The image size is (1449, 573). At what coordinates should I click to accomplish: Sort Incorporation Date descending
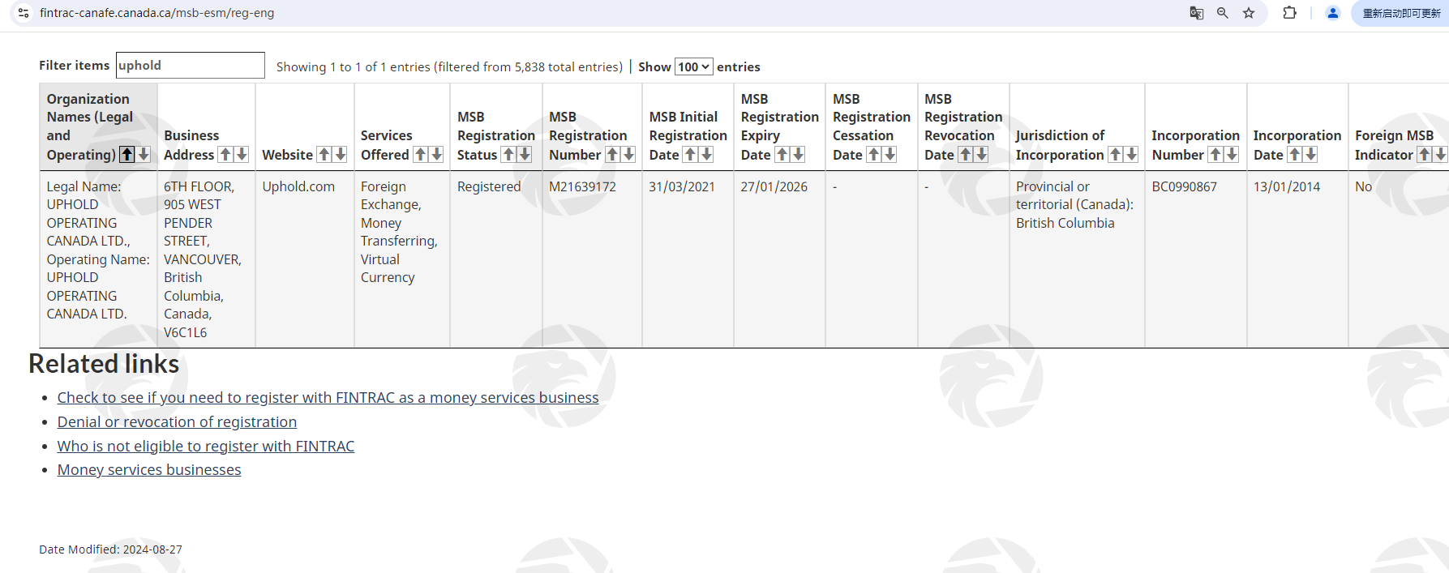(x=1311, y=154)
